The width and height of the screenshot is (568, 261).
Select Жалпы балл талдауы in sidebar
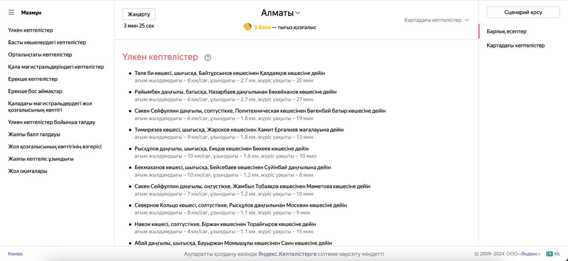pos(34,134)
